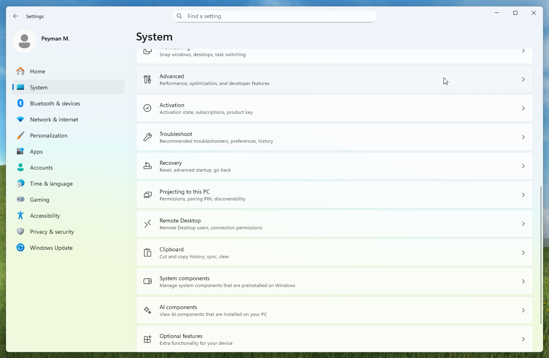Screen dimensions: 549x358
Task: Click the Clipboard icon
Action: click(x=148, y=253)
